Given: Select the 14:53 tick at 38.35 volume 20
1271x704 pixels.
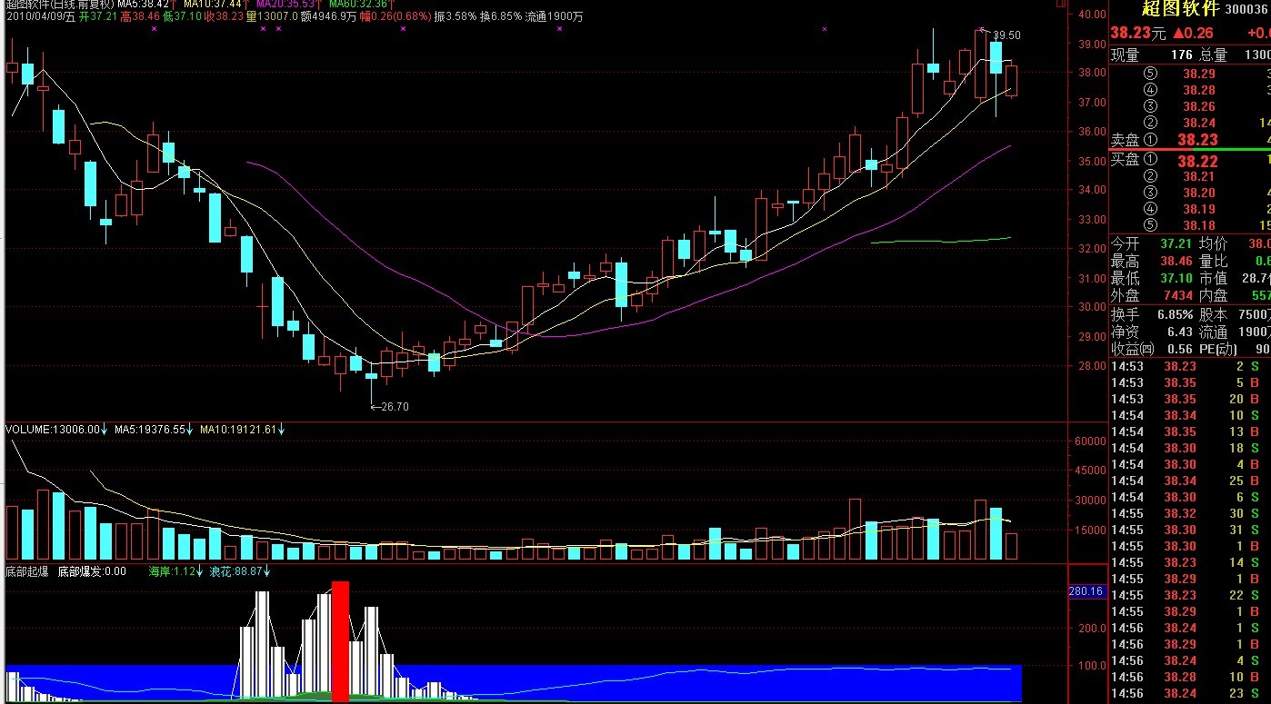Looking at the screenshot, I should 1190,399.
